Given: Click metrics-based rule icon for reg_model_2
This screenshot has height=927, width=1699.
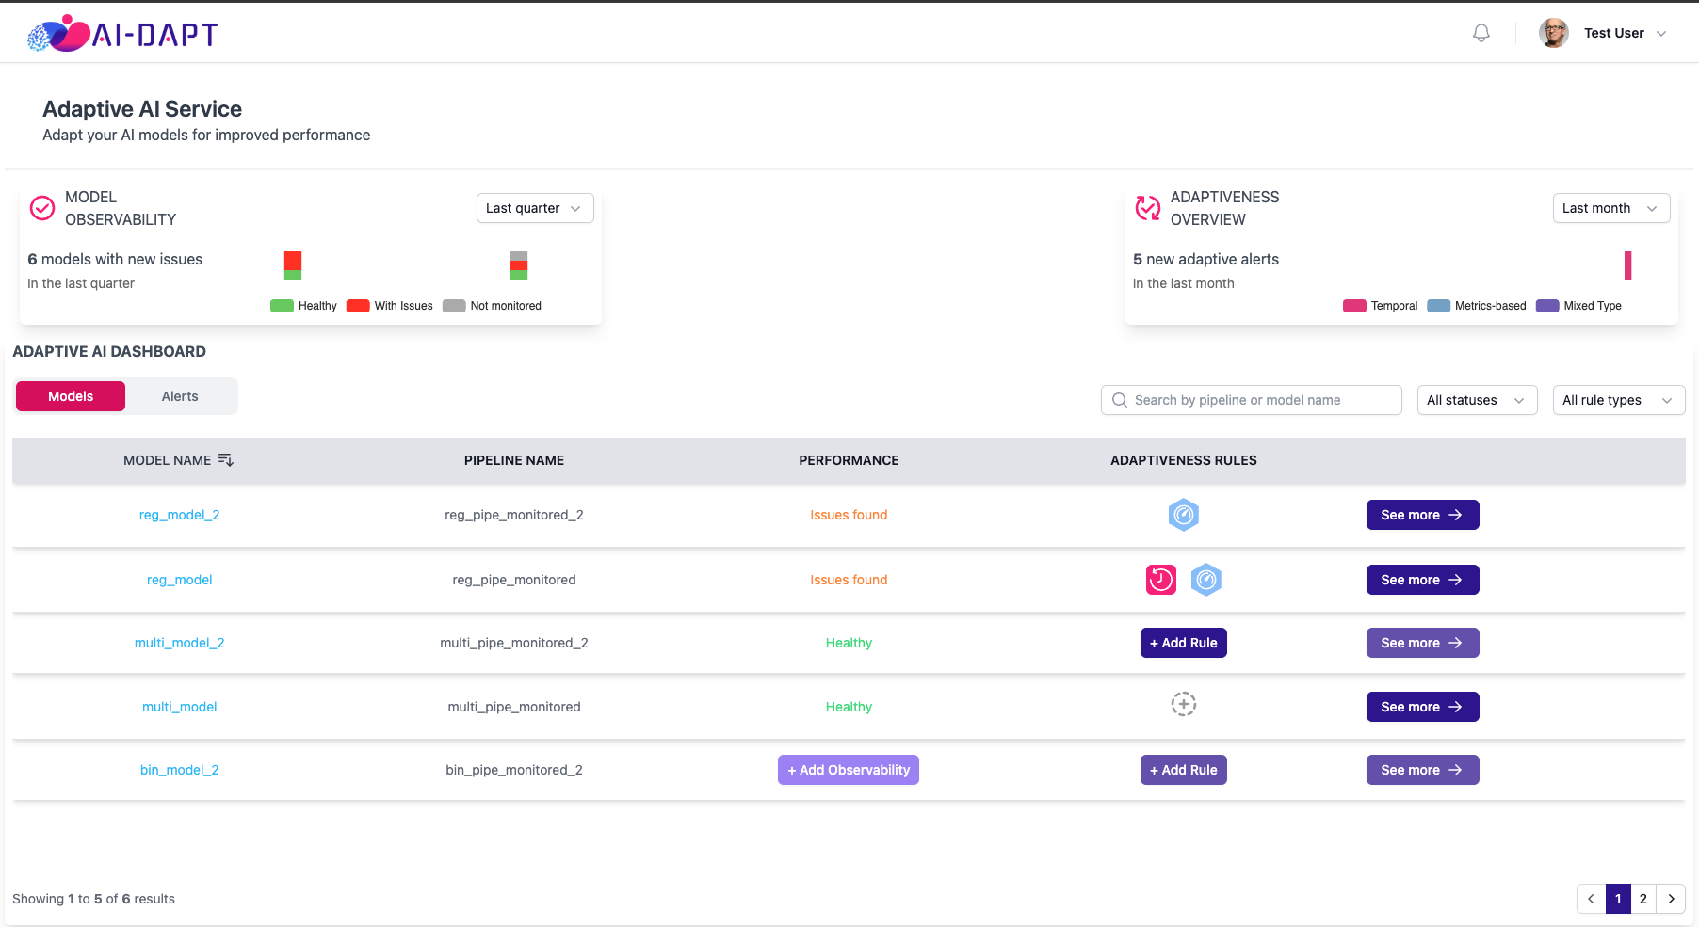Looking at the screenshot, I should coord(1184,515).
